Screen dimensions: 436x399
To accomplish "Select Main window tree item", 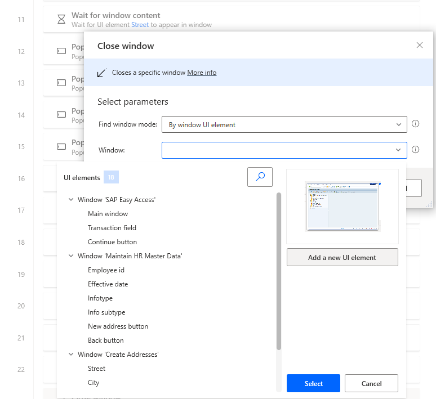I will 108,214.
